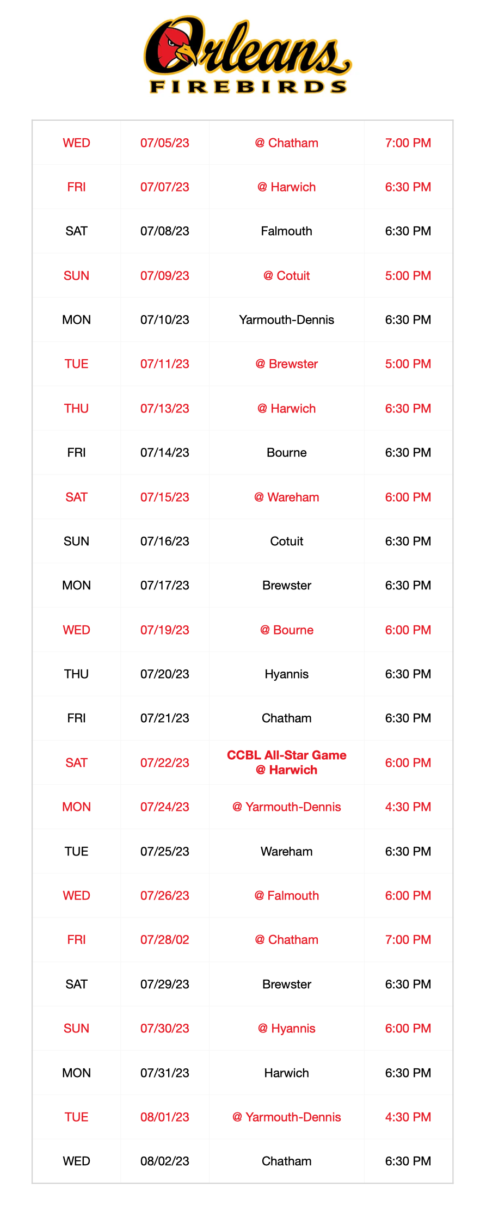This screenshot has height=1218, width=480.
Task: Click the @ Falmouth opponent on 07/26/23
Action: tap(286, 895)
